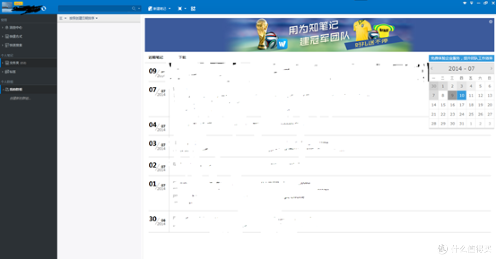Click the 新建笔记 new note button
Screen dimensions: 496x259
tap(157, 9)
